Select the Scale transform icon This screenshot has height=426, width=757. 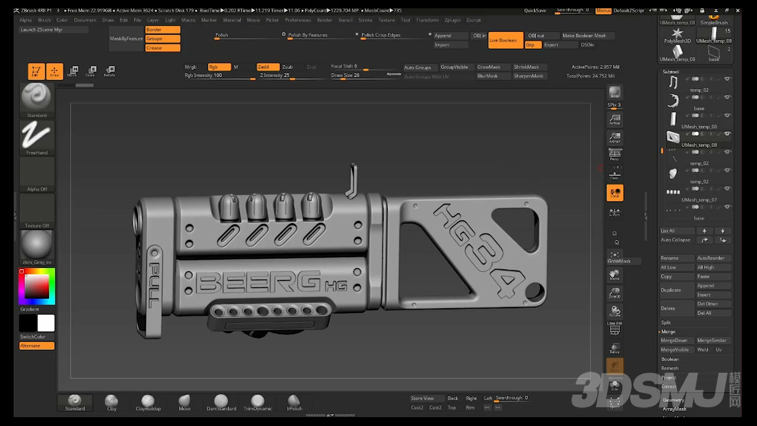point(91,72)
